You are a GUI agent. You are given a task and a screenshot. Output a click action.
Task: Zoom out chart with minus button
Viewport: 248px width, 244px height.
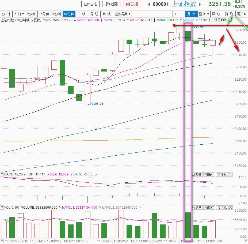(x=182, y=14)
